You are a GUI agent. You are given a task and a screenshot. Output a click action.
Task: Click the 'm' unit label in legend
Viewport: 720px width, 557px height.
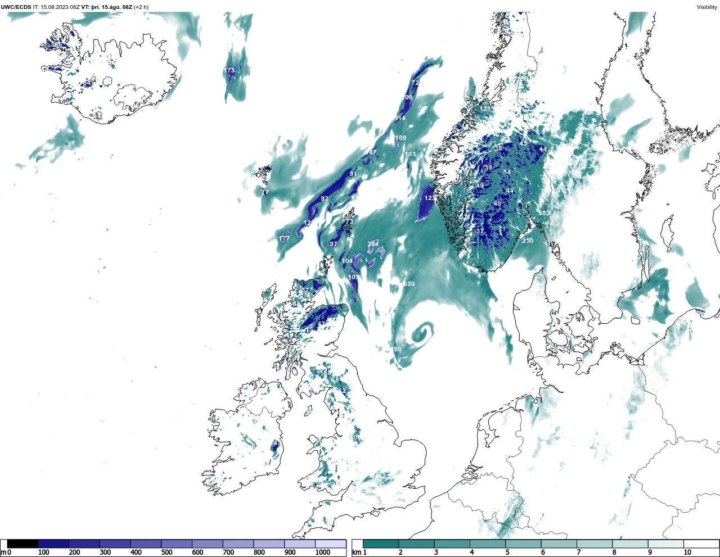pos(3,553)
